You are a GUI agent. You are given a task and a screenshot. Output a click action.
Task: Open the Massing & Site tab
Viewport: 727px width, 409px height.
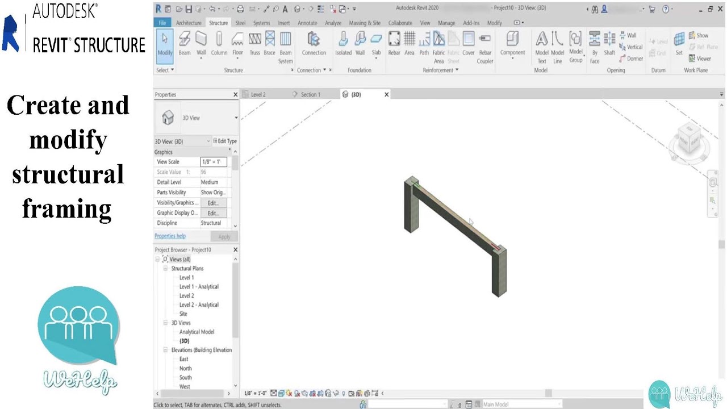(x=365, y=23)
